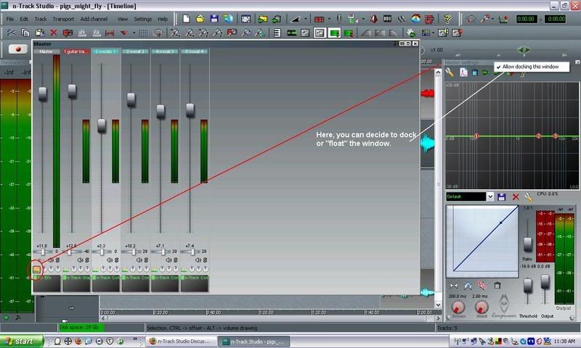Click the n-Track Studio - pigs_ taskbar button

pyautogui.click(x=253, y=341)
